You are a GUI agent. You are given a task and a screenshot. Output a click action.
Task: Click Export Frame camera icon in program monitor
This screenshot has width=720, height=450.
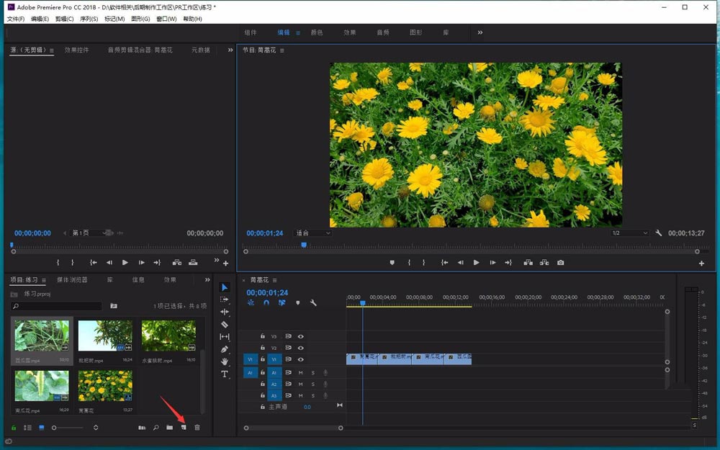click(x=560, y=263)
